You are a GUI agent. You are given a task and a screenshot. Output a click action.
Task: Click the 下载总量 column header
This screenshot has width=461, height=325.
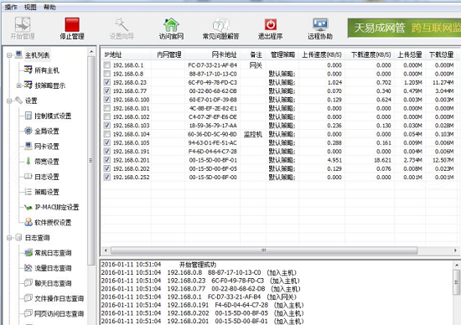click(x=441, y=54)
